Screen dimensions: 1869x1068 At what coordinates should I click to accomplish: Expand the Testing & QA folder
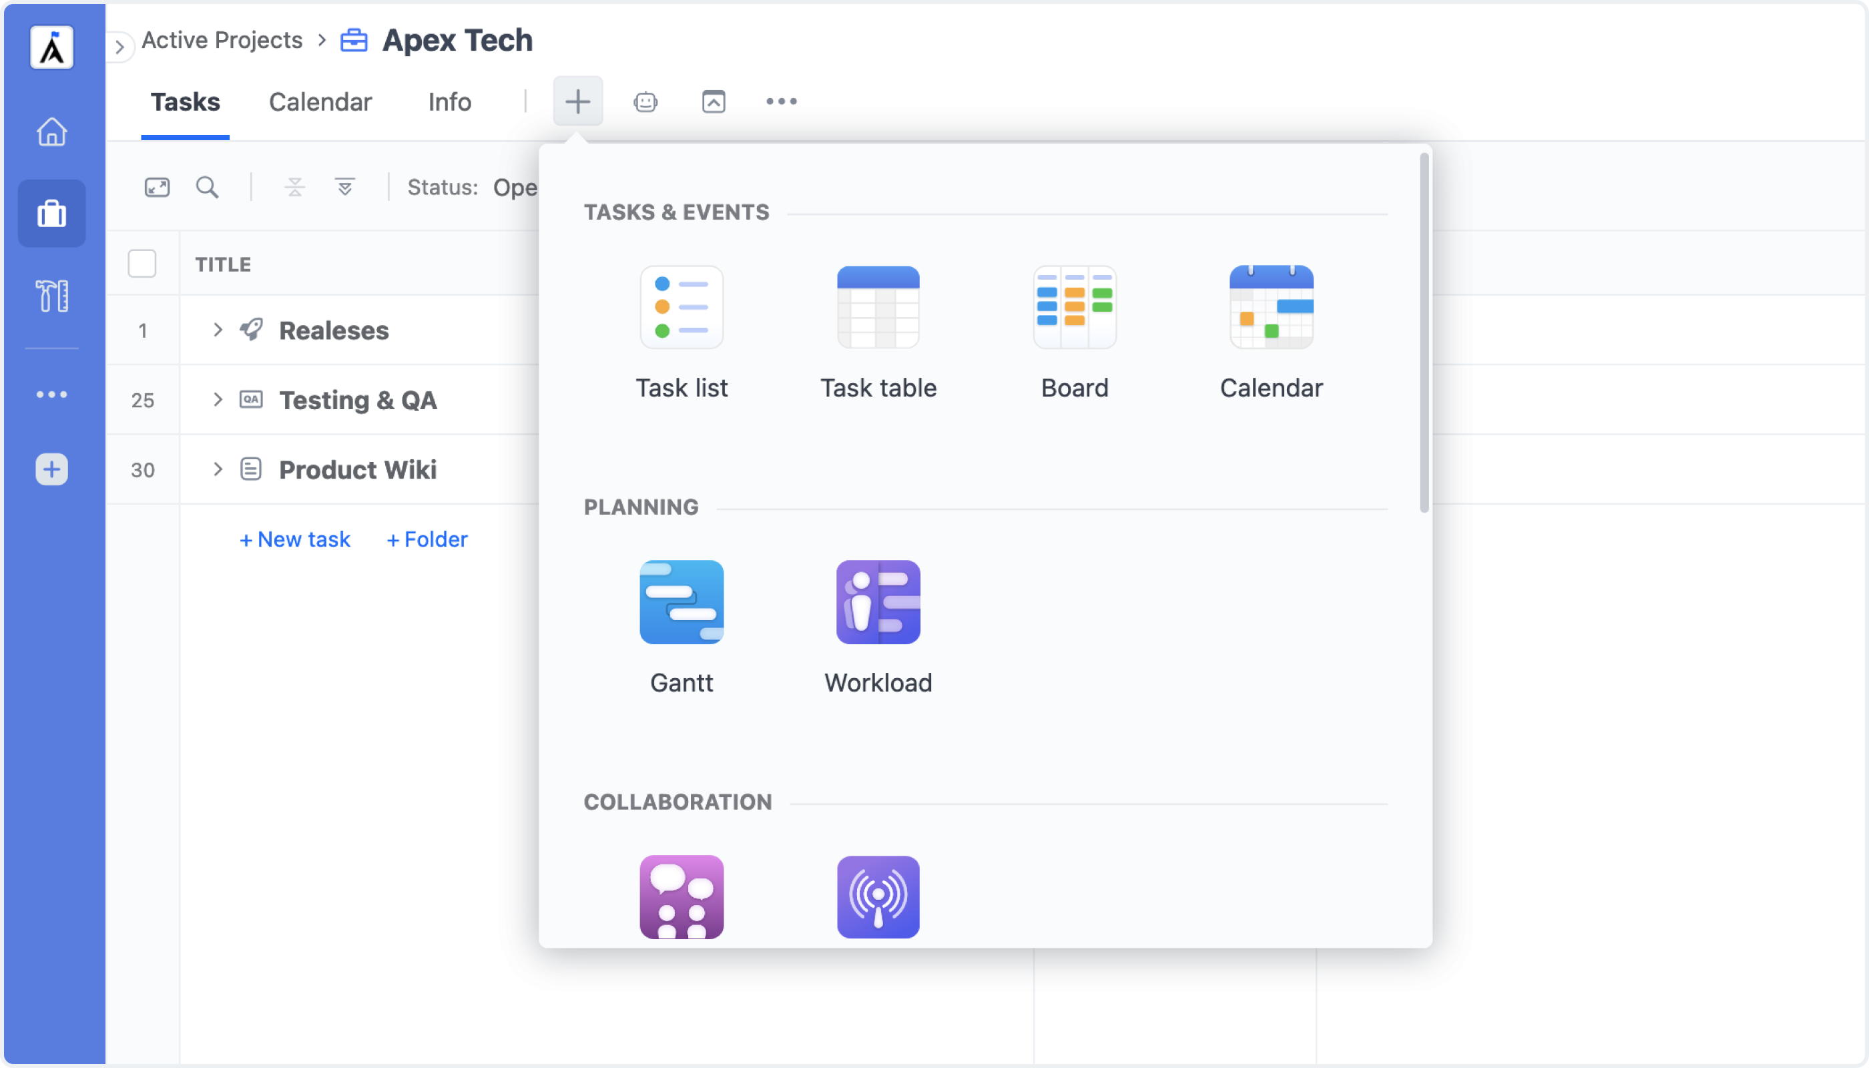(218, 399)
